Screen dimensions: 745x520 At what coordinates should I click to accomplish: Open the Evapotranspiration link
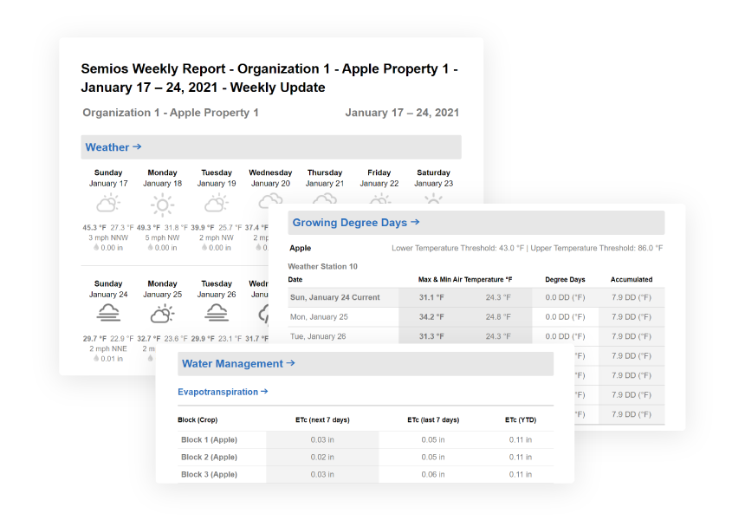[223, 392]
